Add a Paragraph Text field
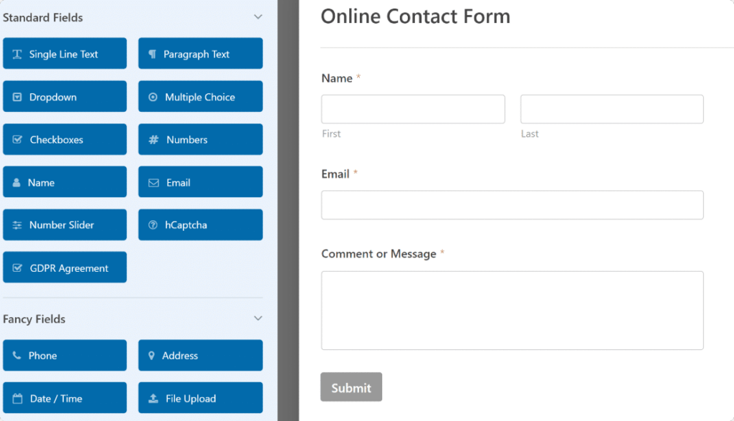 [x=200, y=53]
